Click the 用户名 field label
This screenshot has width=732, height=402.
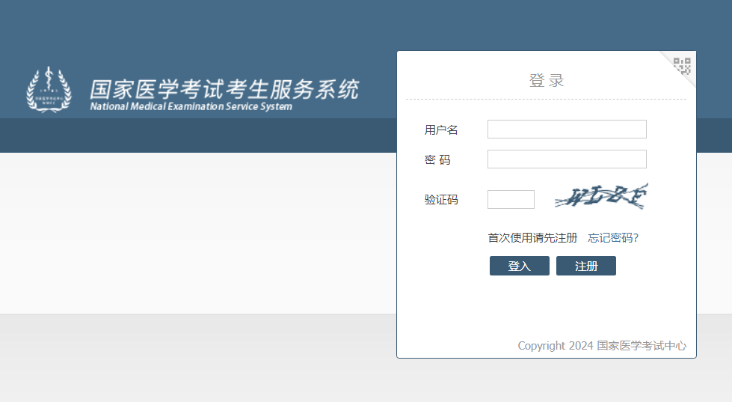click(441, 130)
